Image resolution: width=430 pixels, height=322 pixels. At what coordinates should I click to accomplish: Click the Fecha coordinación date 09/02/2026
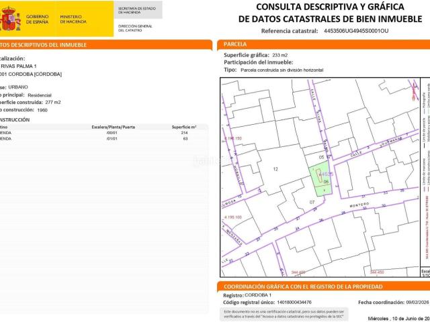coord(417,303)
